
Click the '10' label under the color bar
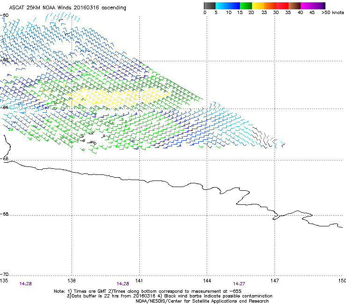pyautogui.click(x=229, y=13)
